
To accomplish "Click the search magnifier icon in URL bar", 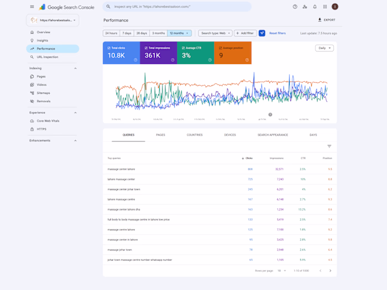I will (108, 7).
